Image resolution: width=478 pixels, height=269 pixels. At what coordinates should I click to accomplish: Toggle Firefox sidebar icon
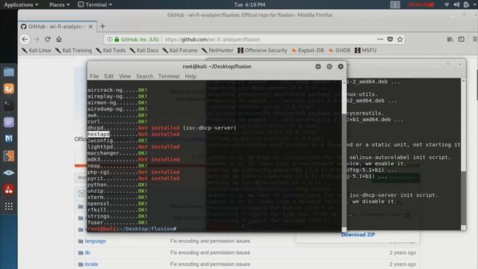[x=462, y=39]
